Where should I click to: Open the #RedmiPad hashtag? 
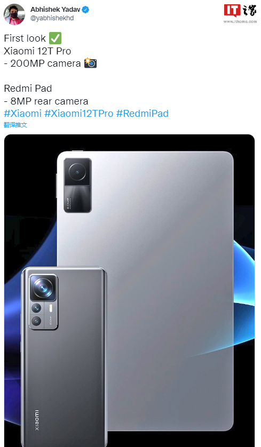click(x=143, y=114)
